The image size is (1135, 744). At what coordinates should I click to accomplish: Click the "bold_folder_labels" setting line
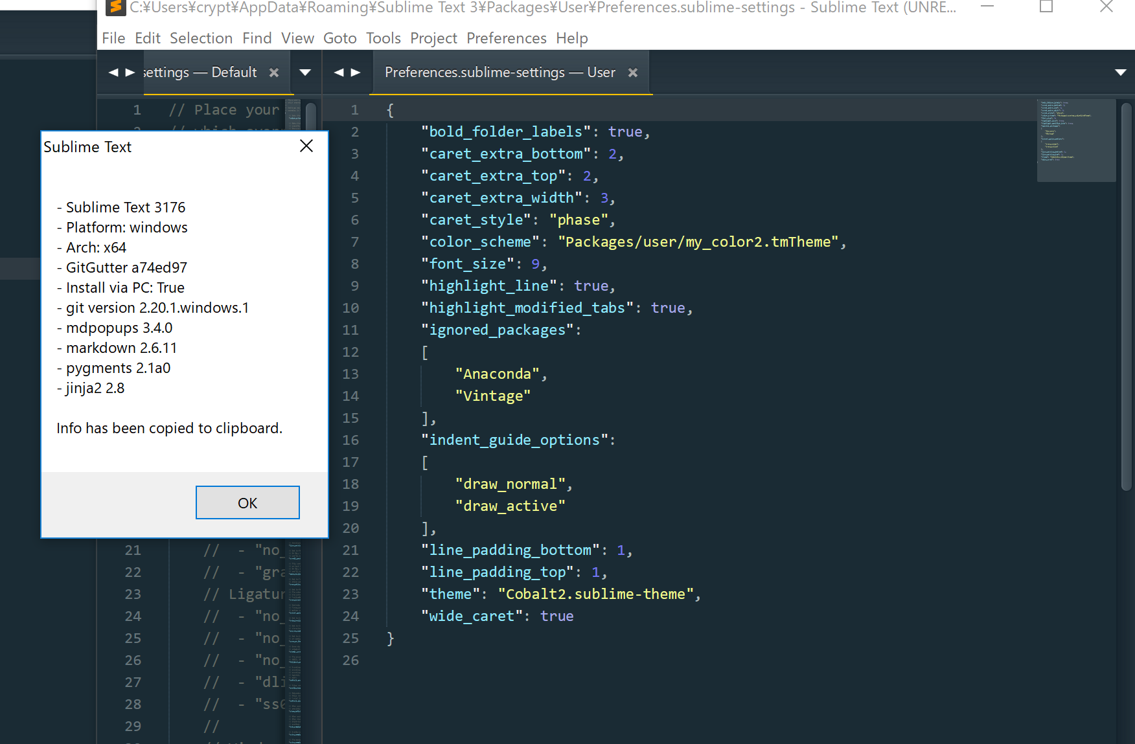pos(535,131)
